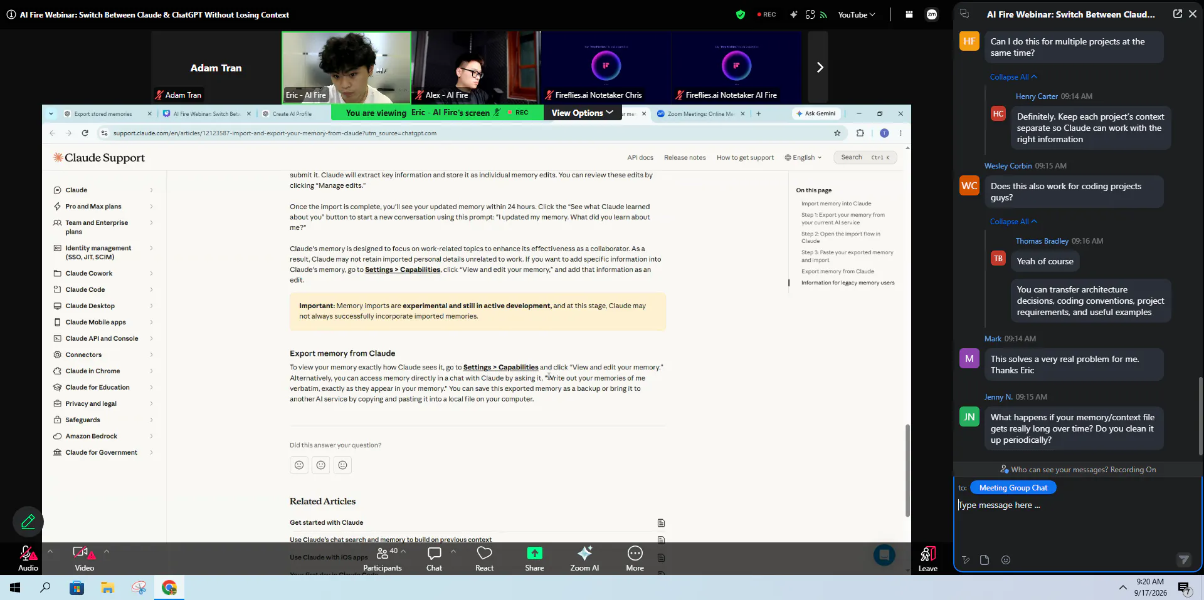The width and height of the screenshot is (1204, 600).
Task: Expand the Claude Cowork category
Action: coord(103,273)
